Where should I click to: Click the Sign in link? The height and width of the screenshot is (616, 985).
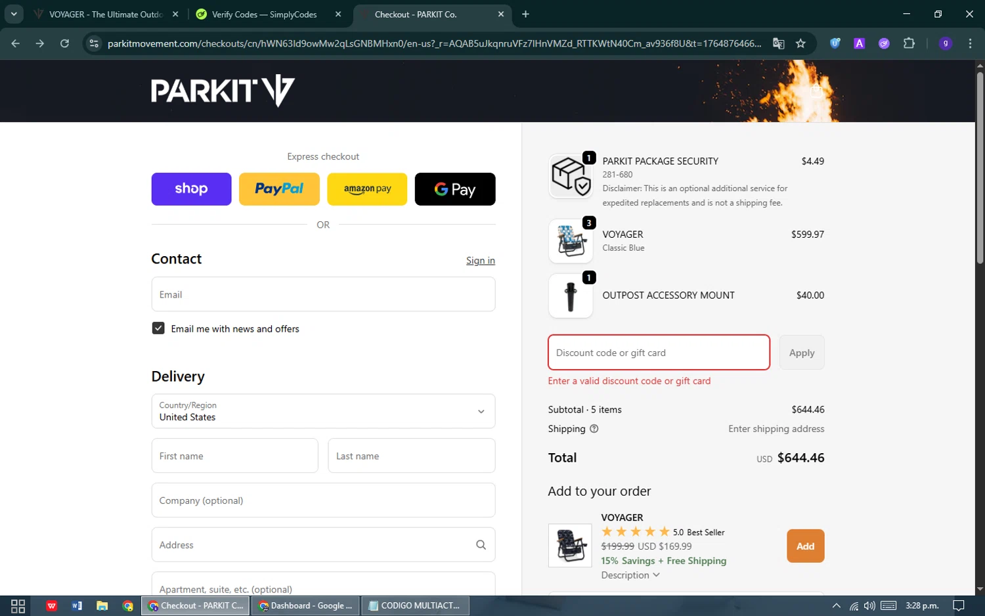point(481,261)
